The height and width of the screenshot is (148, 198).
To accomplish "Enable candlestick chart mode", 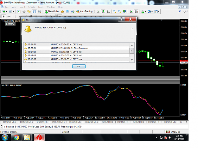I will (x=103, y=12).
